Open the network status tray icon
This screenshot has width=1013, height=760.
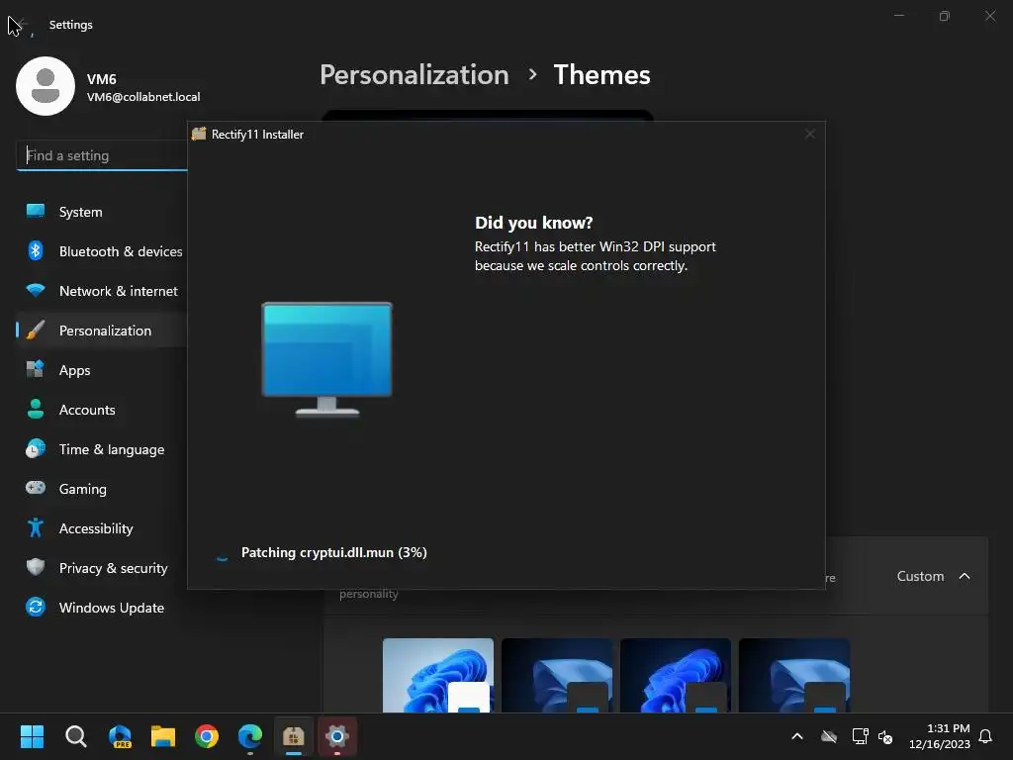tap(860, 736)
